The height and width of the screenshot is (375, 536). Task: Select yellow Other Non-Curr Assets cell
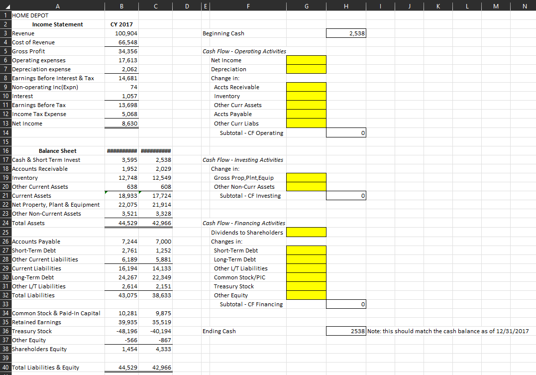(x=306, y=186)
